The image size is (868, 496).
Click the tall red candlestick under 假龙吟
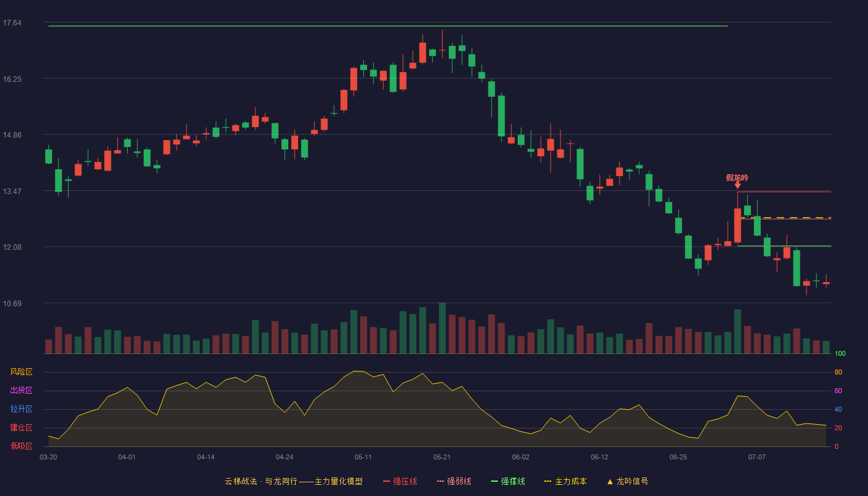737,225
